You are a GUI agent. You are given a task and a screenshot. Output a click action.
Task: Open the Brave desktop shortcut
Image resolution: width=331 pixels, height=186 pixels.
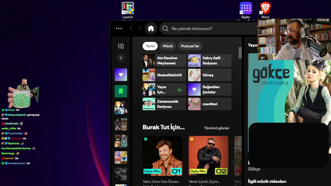click(265, 10)
